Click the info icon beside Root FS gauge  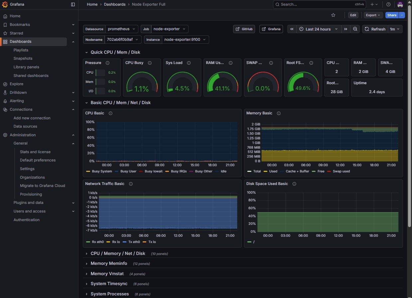click(x=311, y=63)
